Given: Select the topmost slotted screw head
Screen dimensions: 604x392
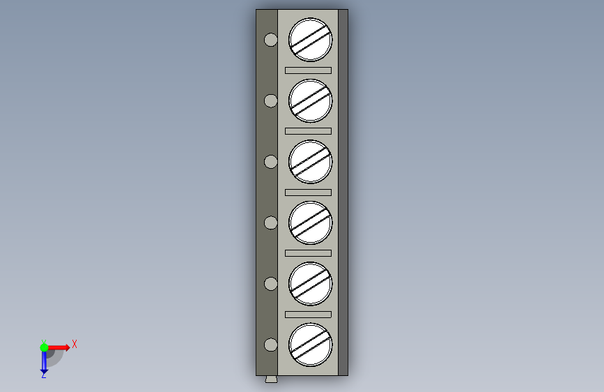Looking at the screenshot, I should [x=311, y=40].
